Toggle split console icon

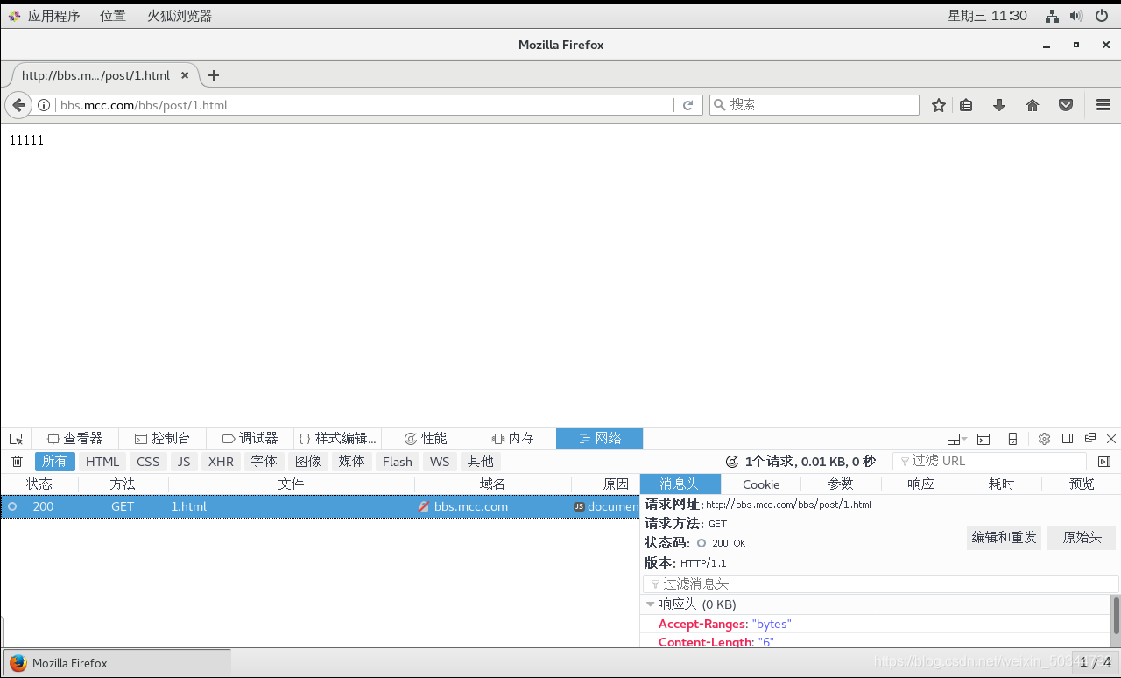click(984, 439)
